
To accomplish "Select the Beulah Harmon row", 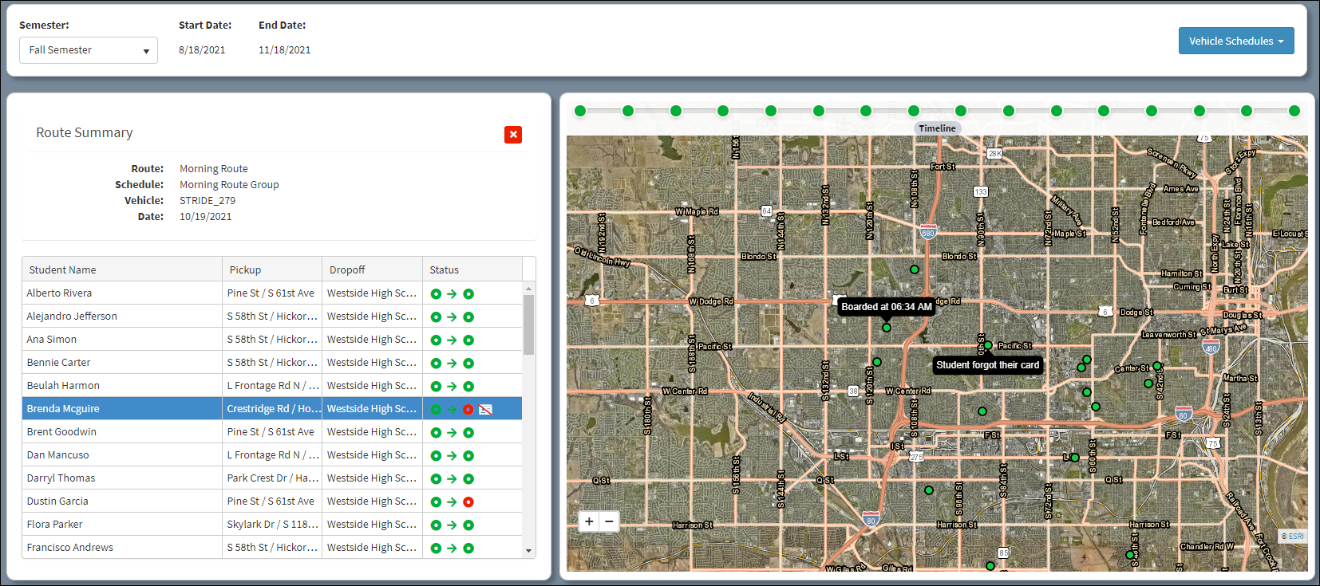I will [272, 386].
